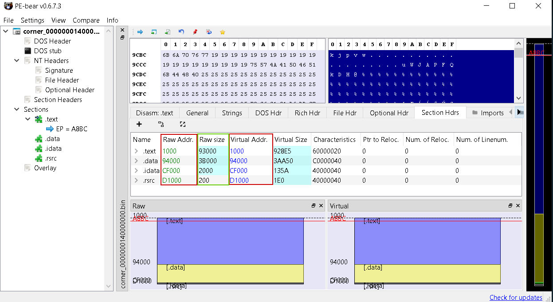553x302 pixels.
Task: Collapse the .text section in tree
Action: (x=28, y=119)
